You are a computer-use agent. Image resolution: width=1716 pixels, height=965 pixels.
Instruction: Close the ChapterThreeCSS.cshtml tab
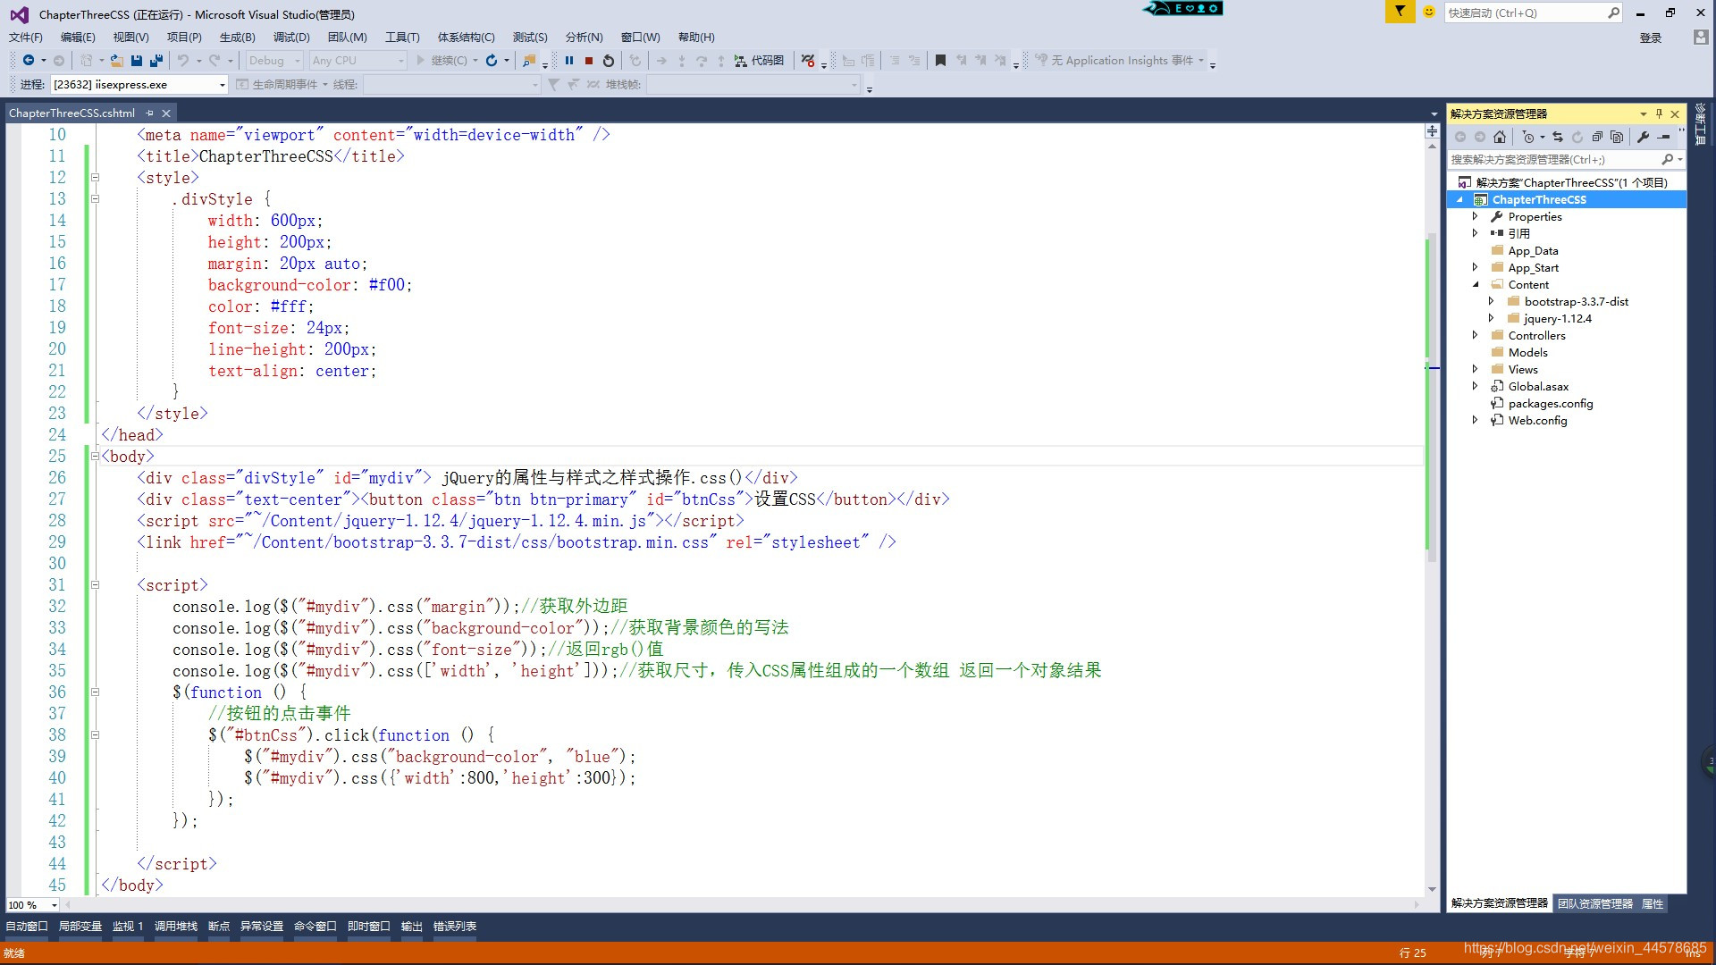[166, 113]
